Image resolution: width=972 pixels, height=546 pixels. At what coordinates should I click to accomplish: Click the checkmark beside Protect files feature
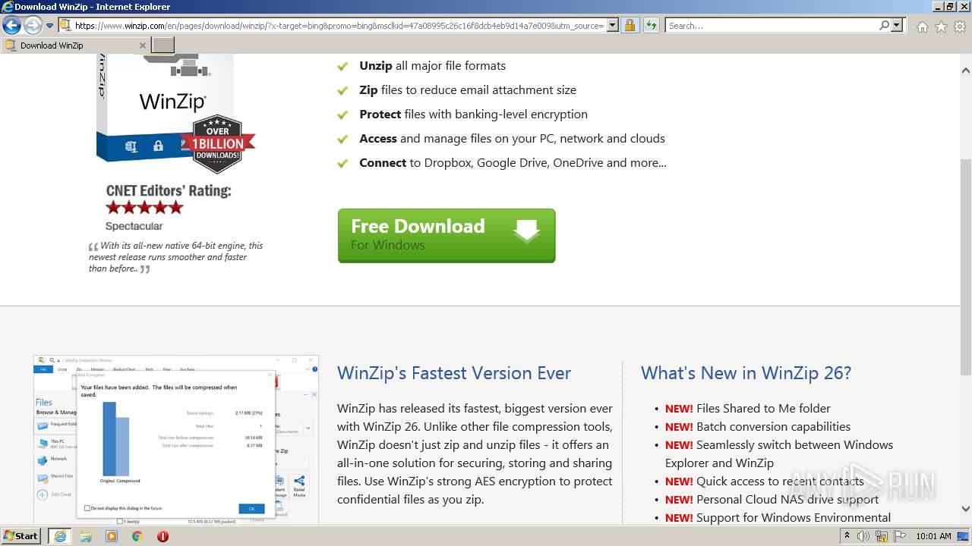click(342, 115)
